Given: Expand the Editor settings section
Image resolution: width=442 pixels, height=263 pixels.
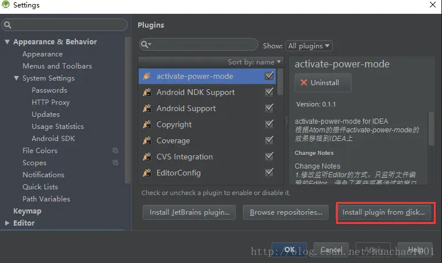Looking at the screenshot, I should pos(7,223).
